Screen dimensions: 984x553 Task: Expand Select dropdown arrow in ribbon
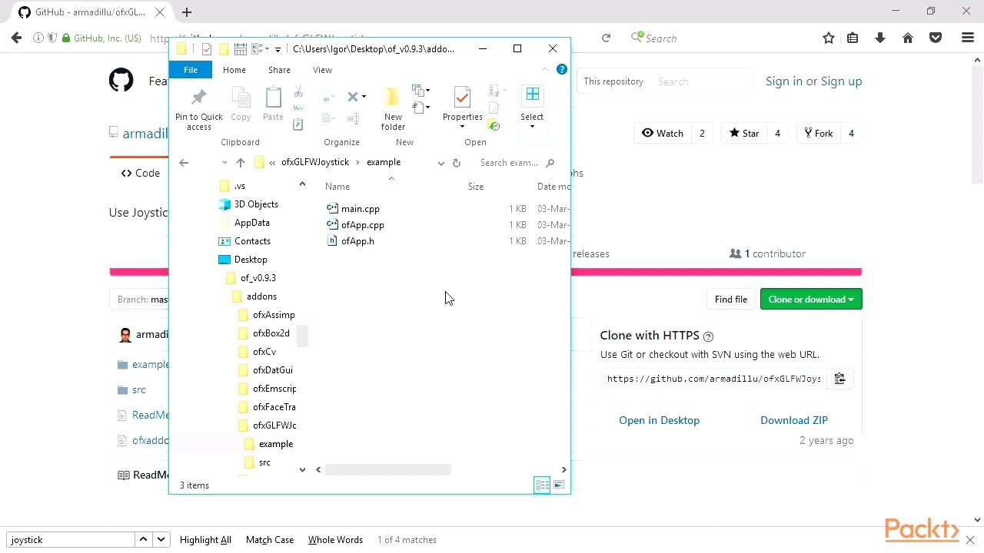pyautogui.click(x=532, y=127)
